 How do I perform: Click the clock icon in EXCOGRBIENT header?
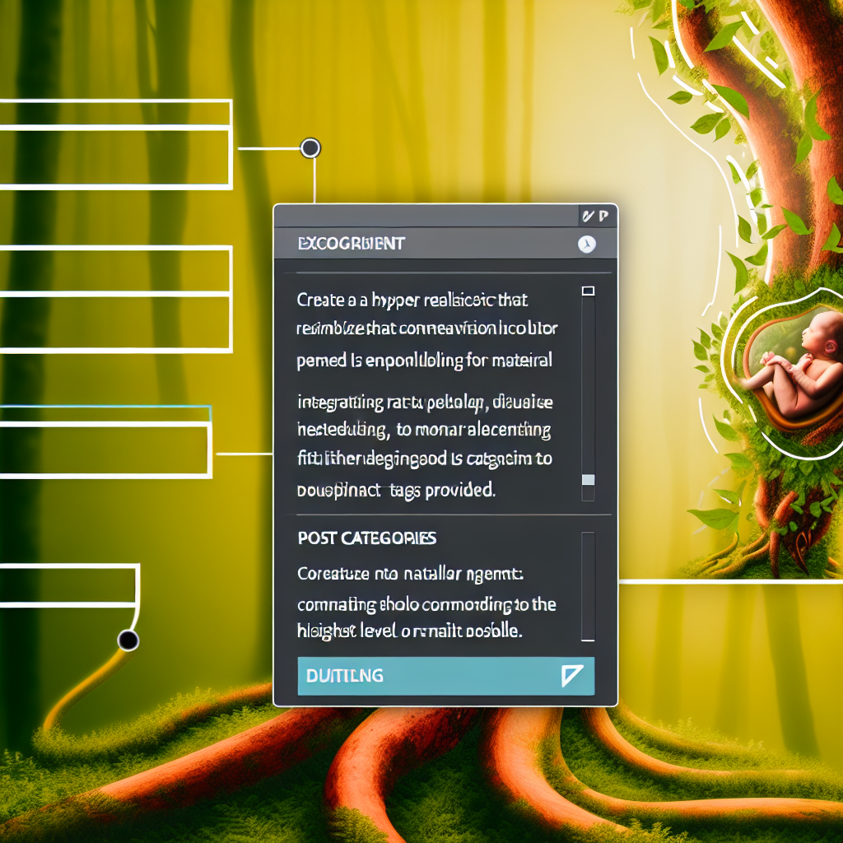click(x=586, y=244)
